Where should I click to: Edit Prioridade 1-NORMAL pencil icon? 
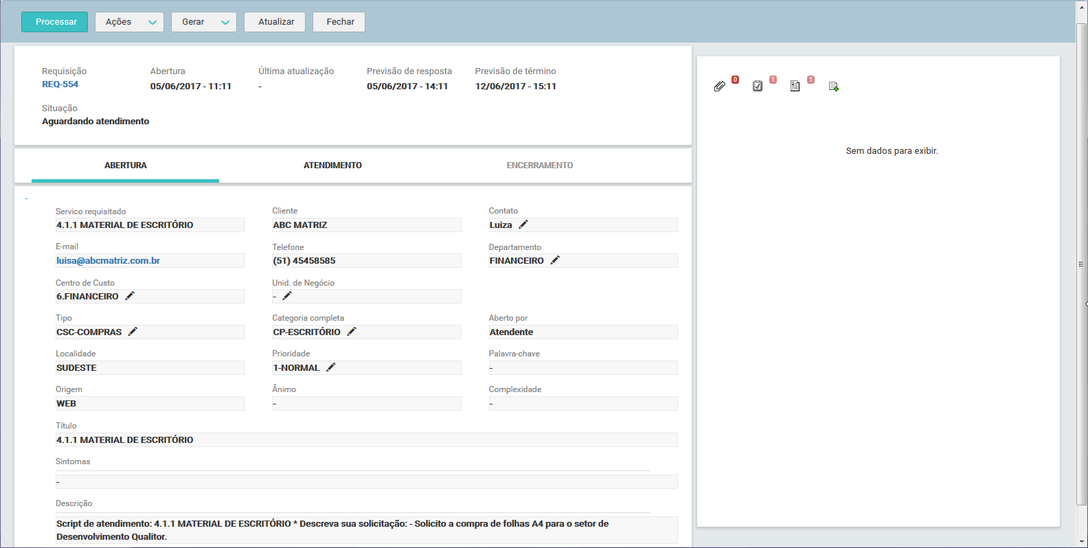click(x=330, y=367)
